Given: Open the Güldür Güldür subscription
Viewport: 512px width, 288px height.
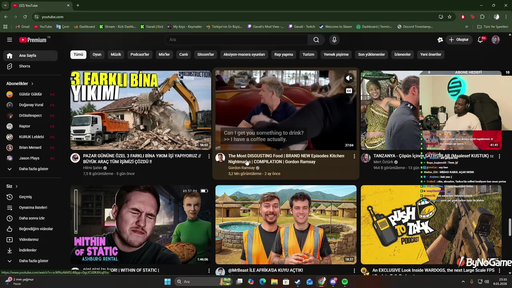Looking at the screenshot, I should (30, 94).
